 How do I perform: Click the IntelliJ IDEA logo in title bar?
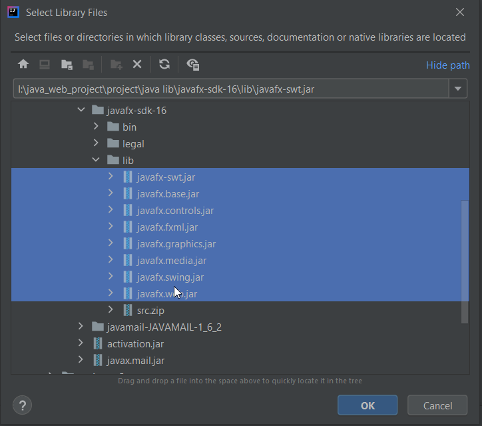pos(13,12)
